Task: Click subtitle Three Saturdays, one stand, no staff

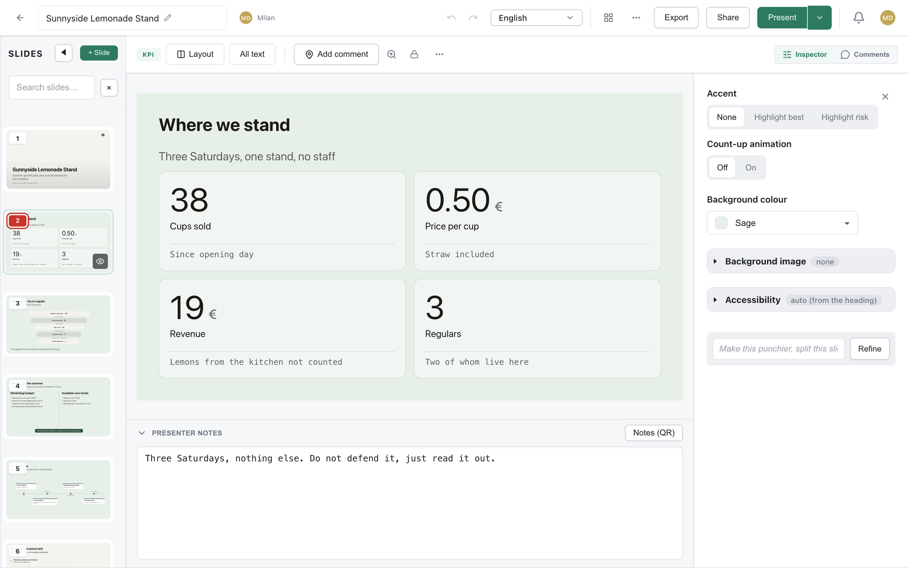Action: pos(247,156)
